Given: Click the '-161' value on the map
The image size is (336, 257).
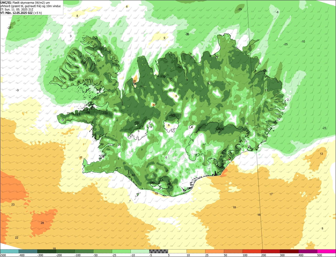Looking at the screenshot, I should pos(180,67).
